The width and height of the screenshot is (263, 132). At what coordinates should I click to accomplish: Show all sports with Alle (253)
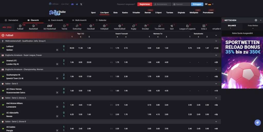[x=7, y=27]
